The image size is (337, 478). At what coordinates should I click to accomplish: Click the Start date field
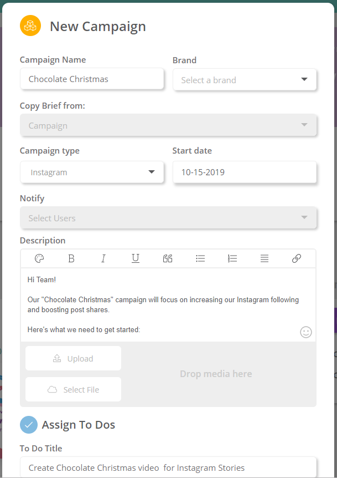(x=245, y=172)
